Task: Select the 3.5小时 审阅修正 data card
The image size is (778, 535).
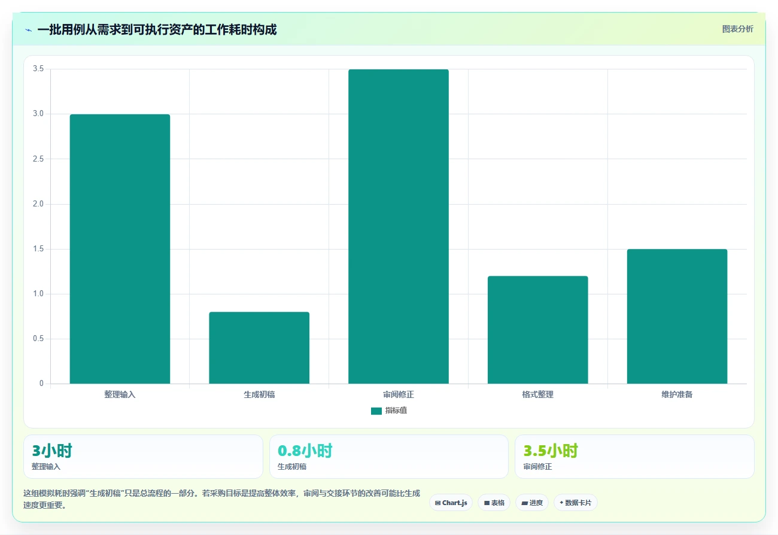Action: tap(634, 457)
